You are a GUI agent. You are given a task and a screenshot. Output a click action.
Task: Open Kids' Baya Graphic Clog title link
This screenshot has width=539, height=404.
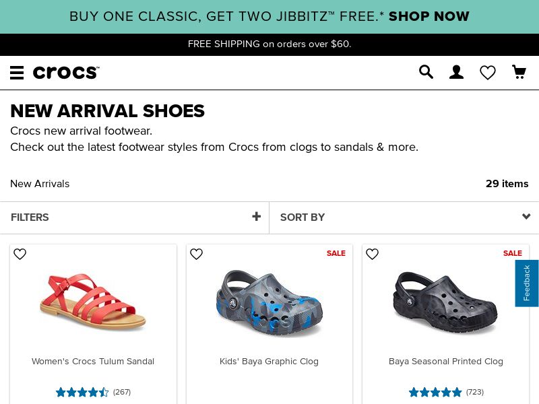pyautogui.click(x=269, y=362)
